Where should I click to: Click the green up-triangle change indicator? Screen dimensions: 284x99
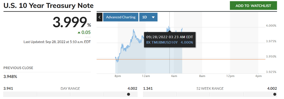click(x=79, y=33)
